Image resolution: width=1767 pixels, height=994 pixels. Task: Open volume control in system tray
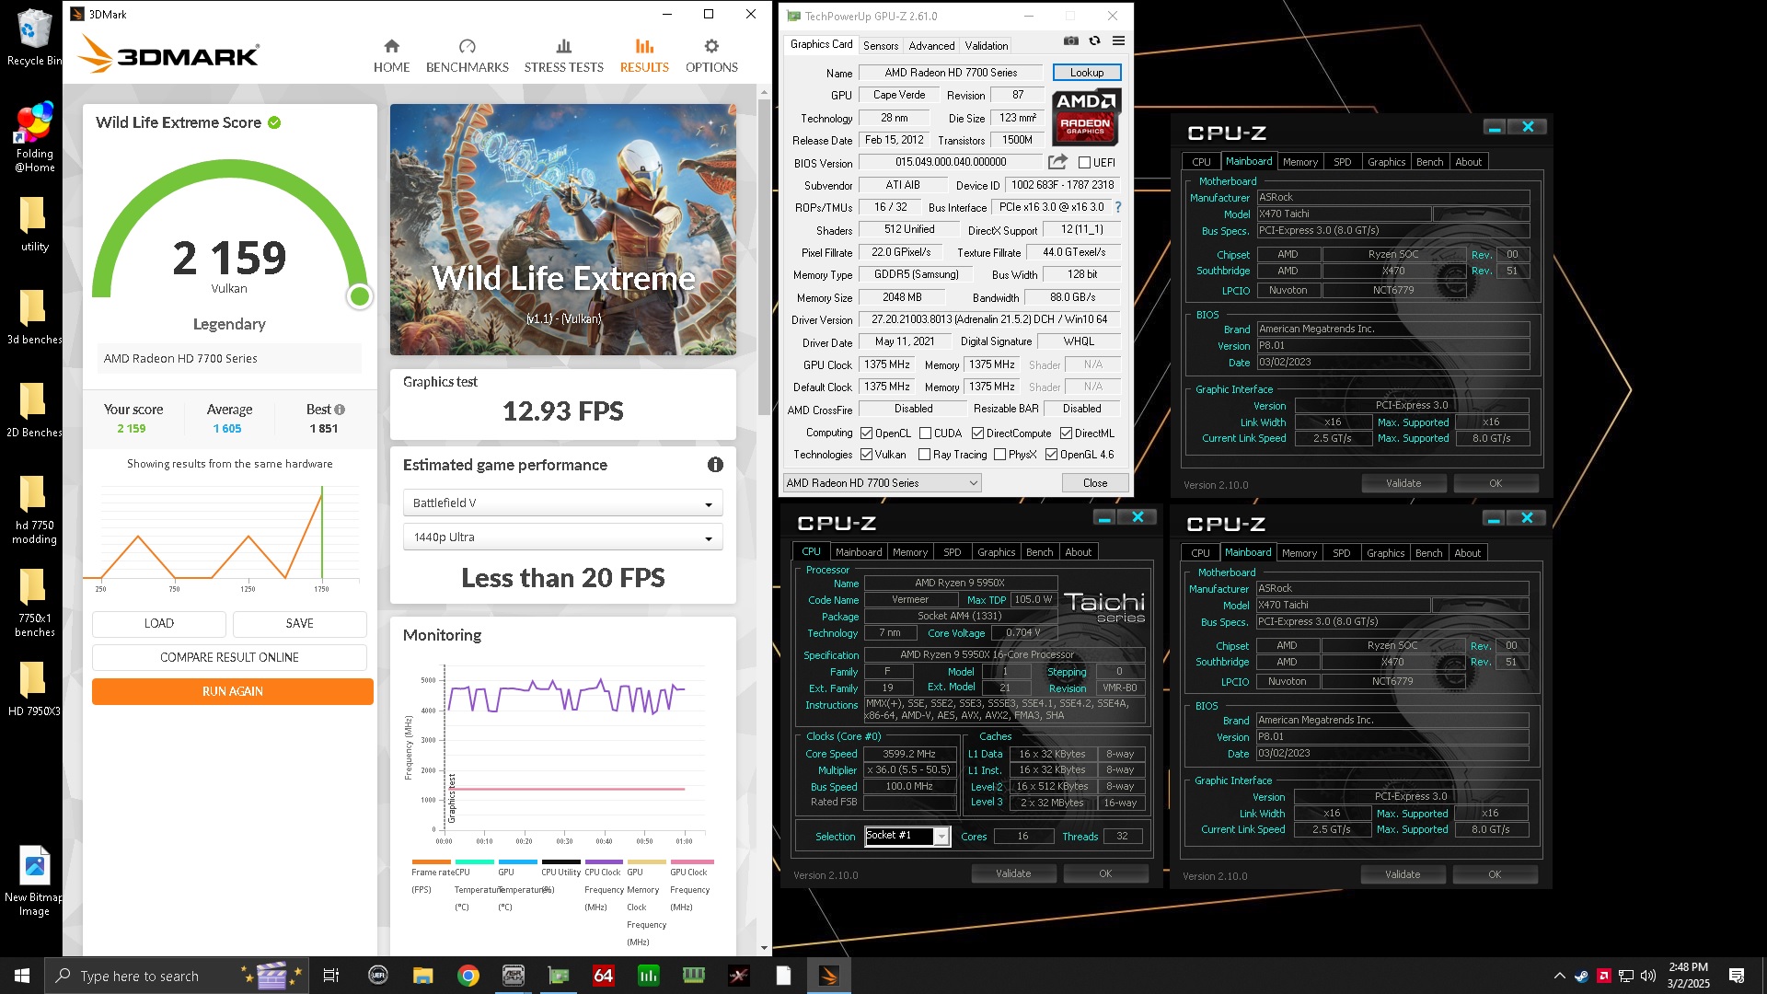click(1647, 976)
